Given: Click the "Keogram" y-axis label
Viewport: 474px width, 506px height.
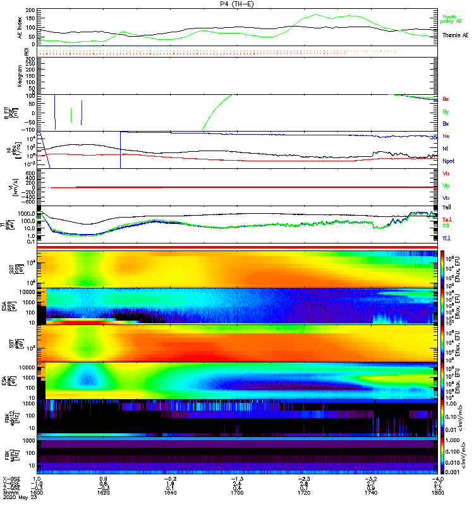Looking at the screenshot, I should (20, 76).
